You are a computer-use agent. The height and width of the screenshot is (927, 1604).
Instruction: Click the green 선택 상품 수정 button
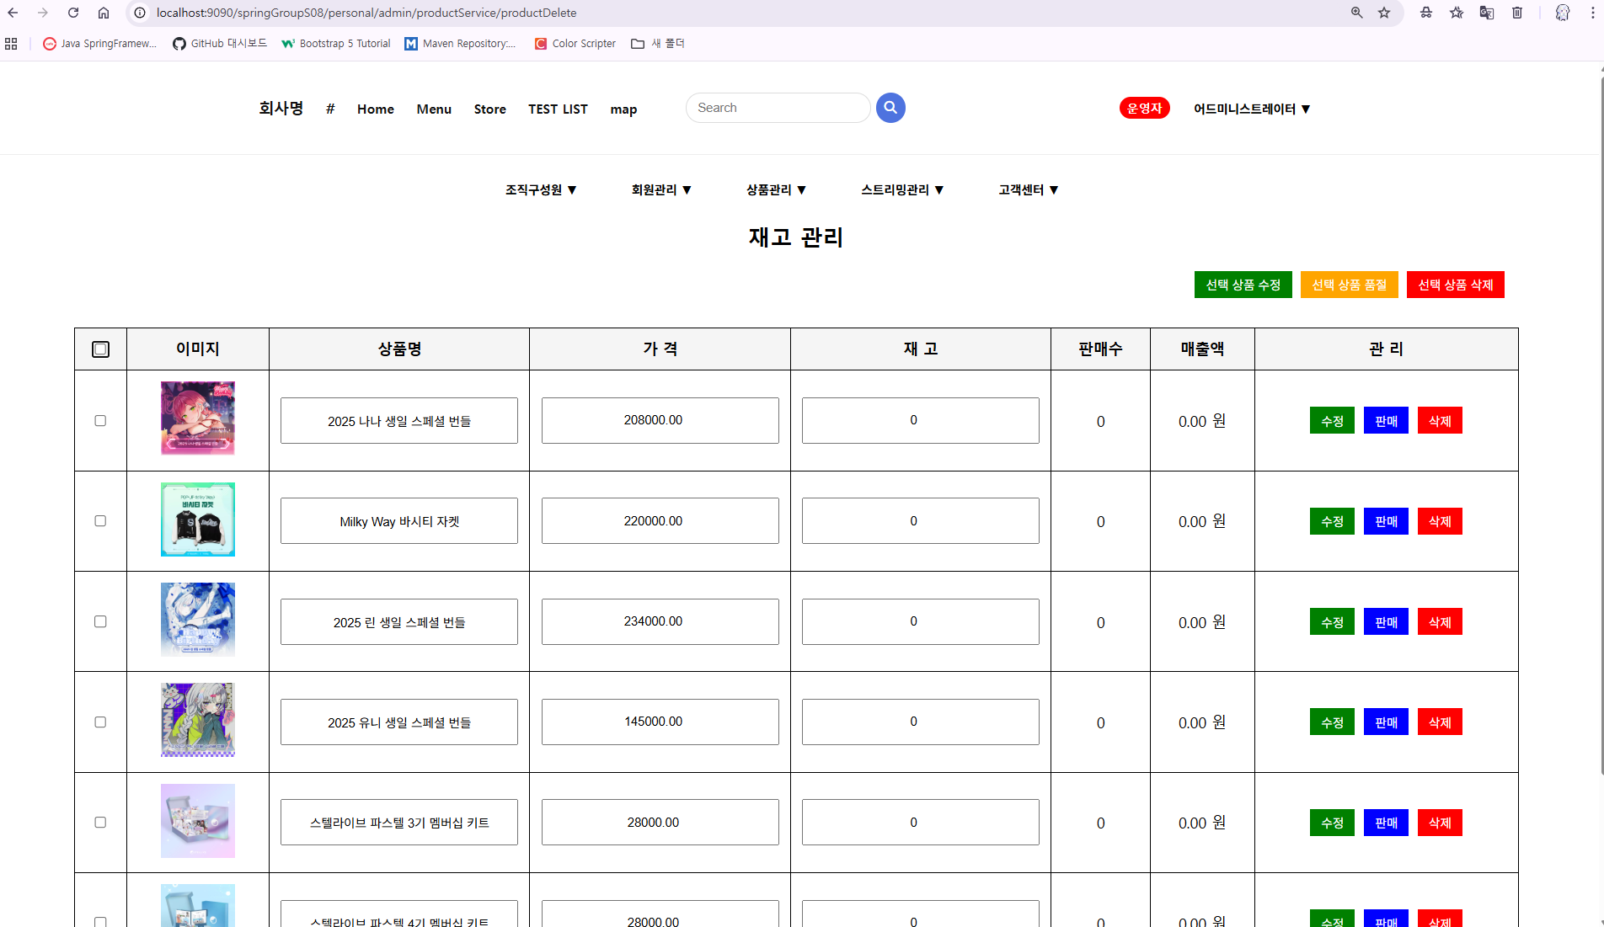point(1243,285)
